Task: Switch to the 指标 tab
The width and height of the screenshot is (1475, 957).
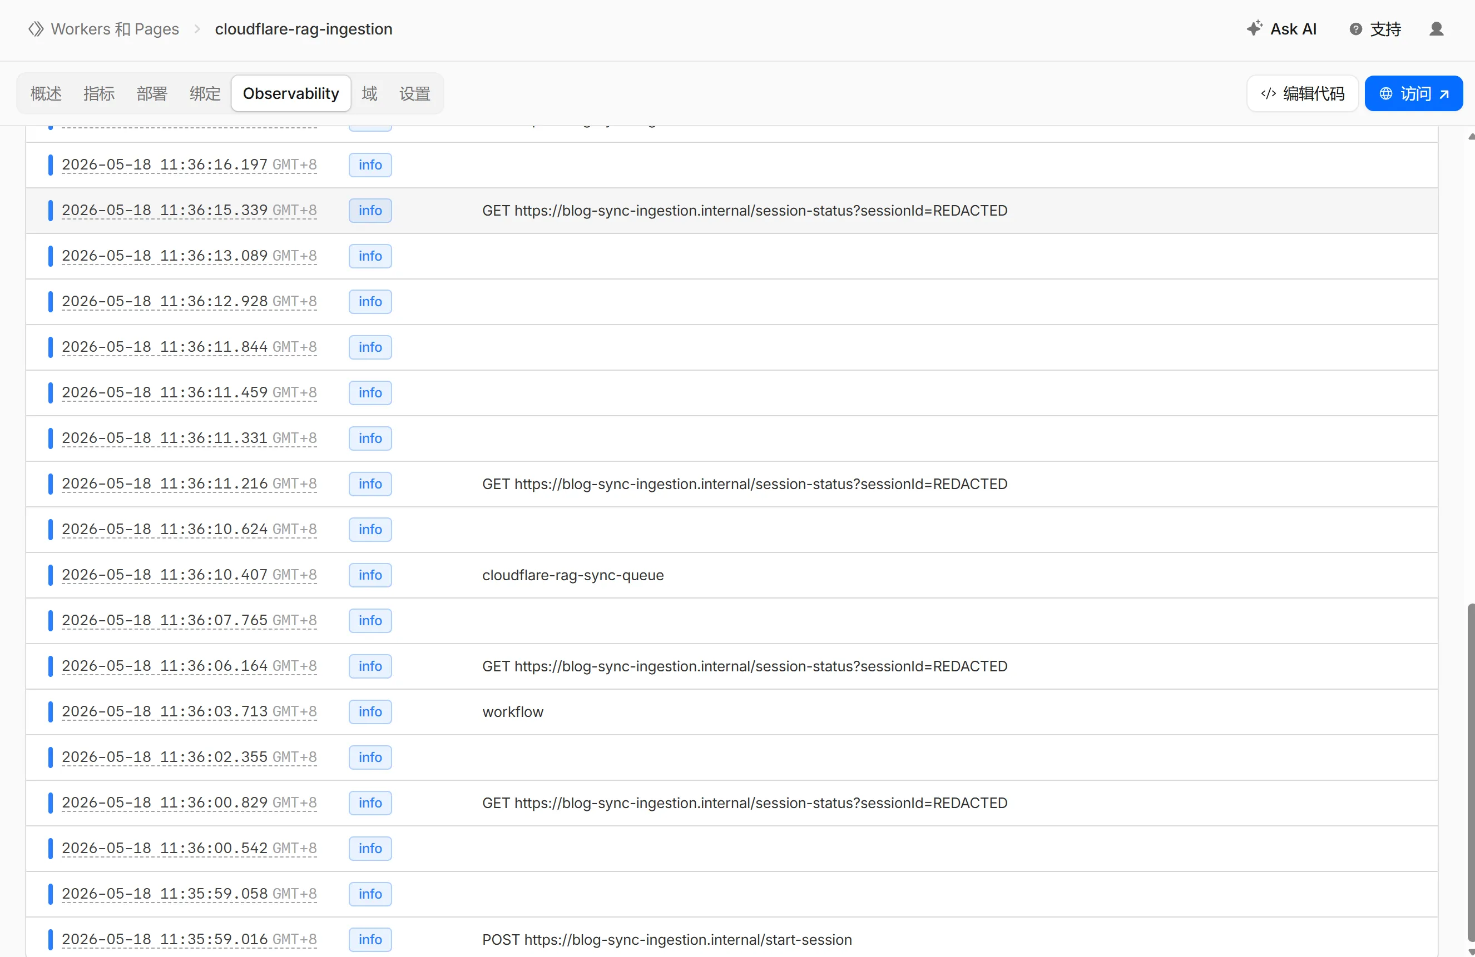Action: [x=99, y=93]
